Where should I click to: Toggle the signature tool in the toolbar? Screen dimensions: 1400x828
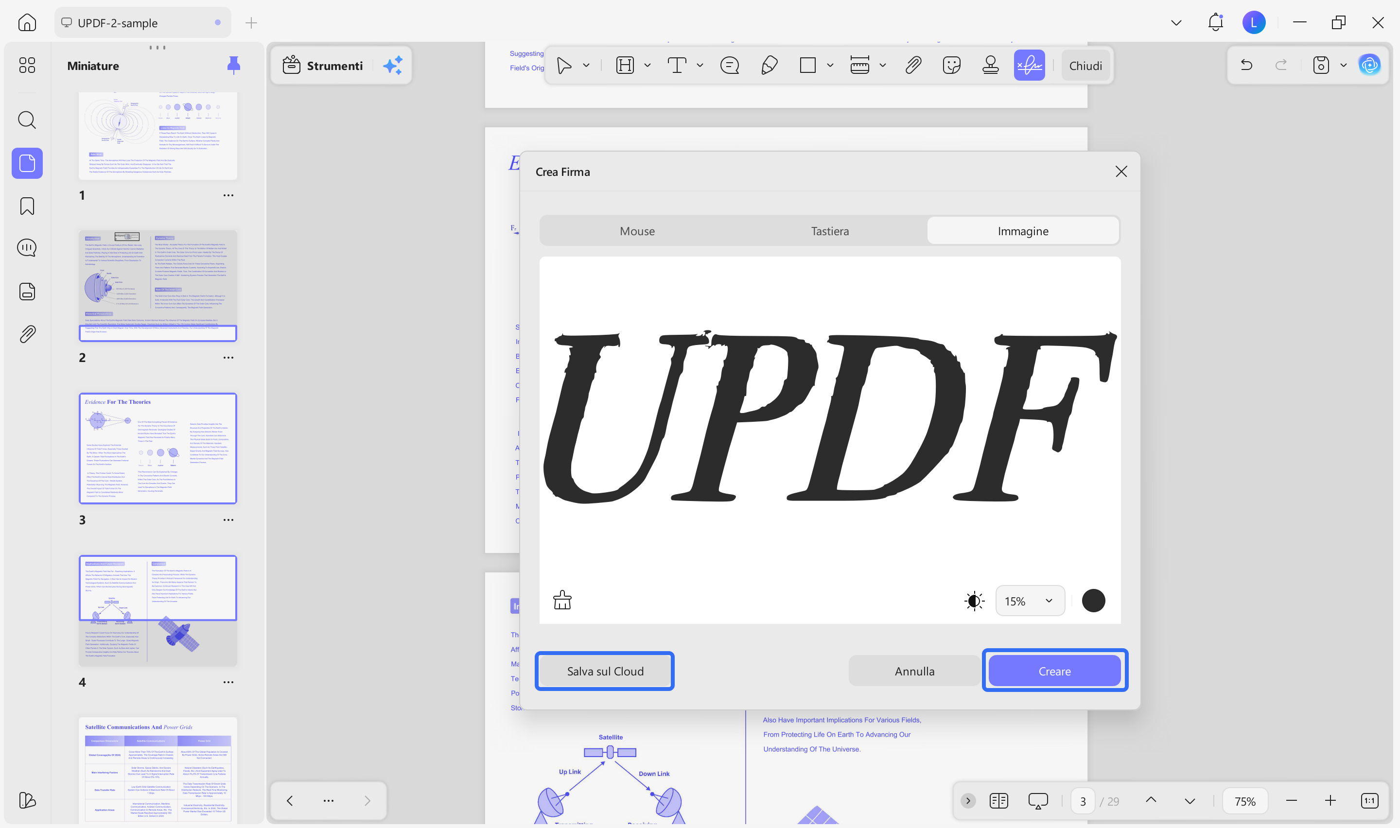(x=1030, y=65)
